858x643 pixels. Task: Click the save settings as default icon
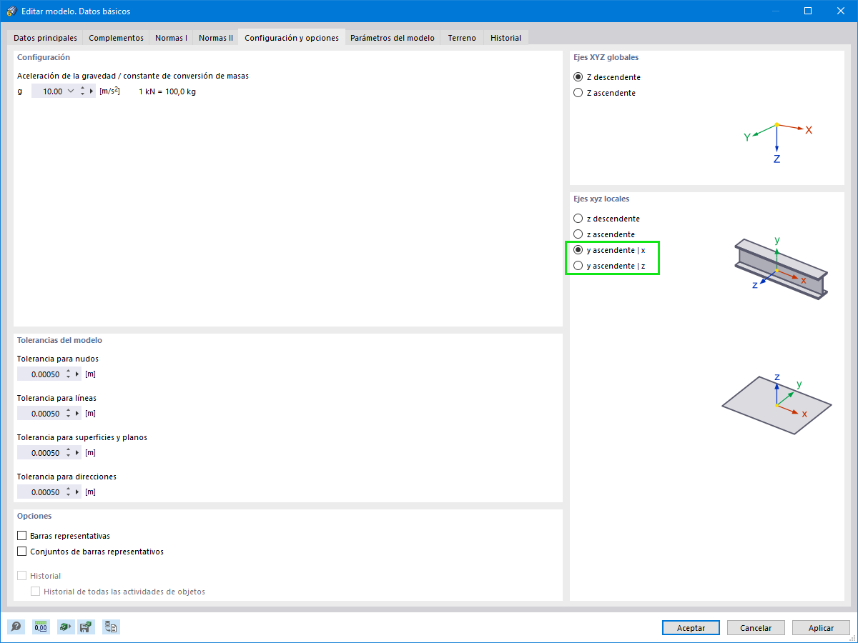click(x=86, y=627)
